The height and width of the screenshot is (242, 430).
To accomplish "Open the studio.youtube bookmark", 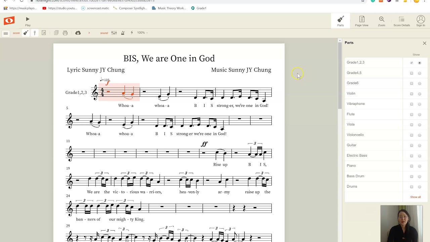I will [60, 8].
